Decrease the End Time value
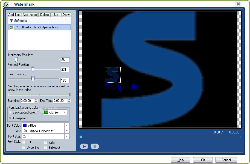The height and width of the screenshot is (164, 250). (69, 102)
